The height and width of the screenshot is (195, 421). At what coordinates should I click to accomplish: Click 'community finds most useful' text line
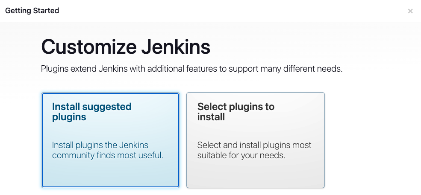tap(107, 155)
